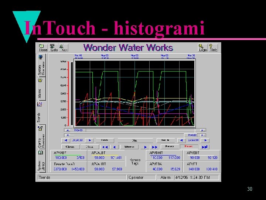Switch to the System Overview side tab
The image size is (266, 200).
pos(41,65)
